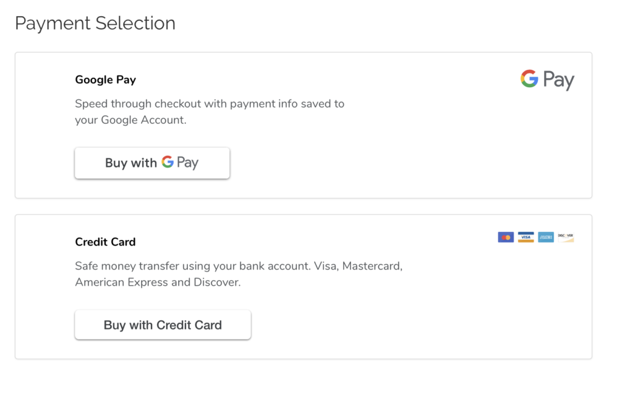Click the Google Pay logo in the top card
Screen dimensions: 633x405
click(x=547, y=80)
